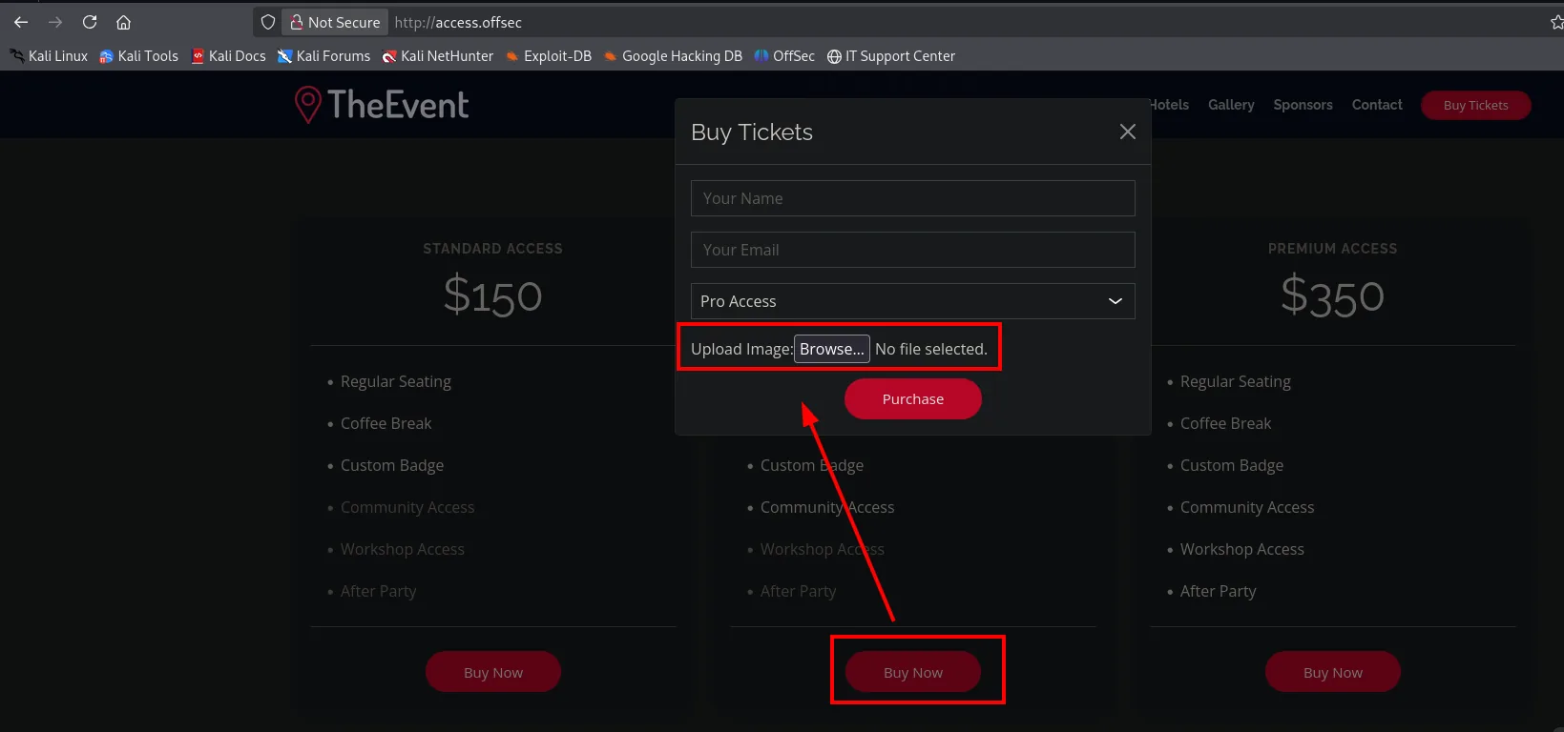Click the shield tracking protection icon

[268, 22]
